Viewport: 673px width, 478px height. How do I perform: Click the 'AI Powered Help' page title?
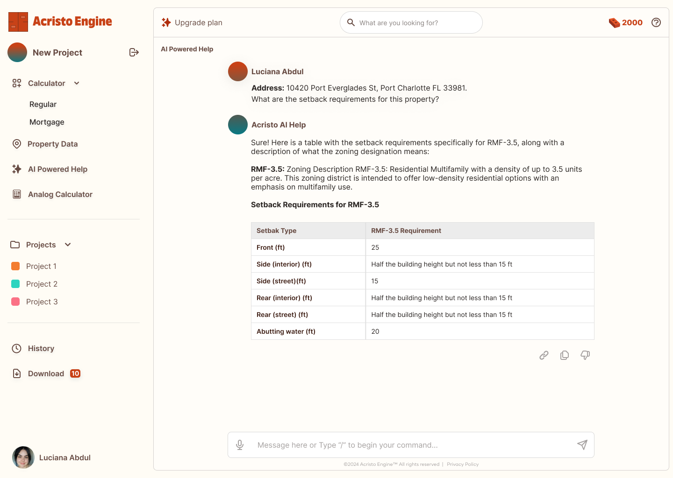[187, 49]
